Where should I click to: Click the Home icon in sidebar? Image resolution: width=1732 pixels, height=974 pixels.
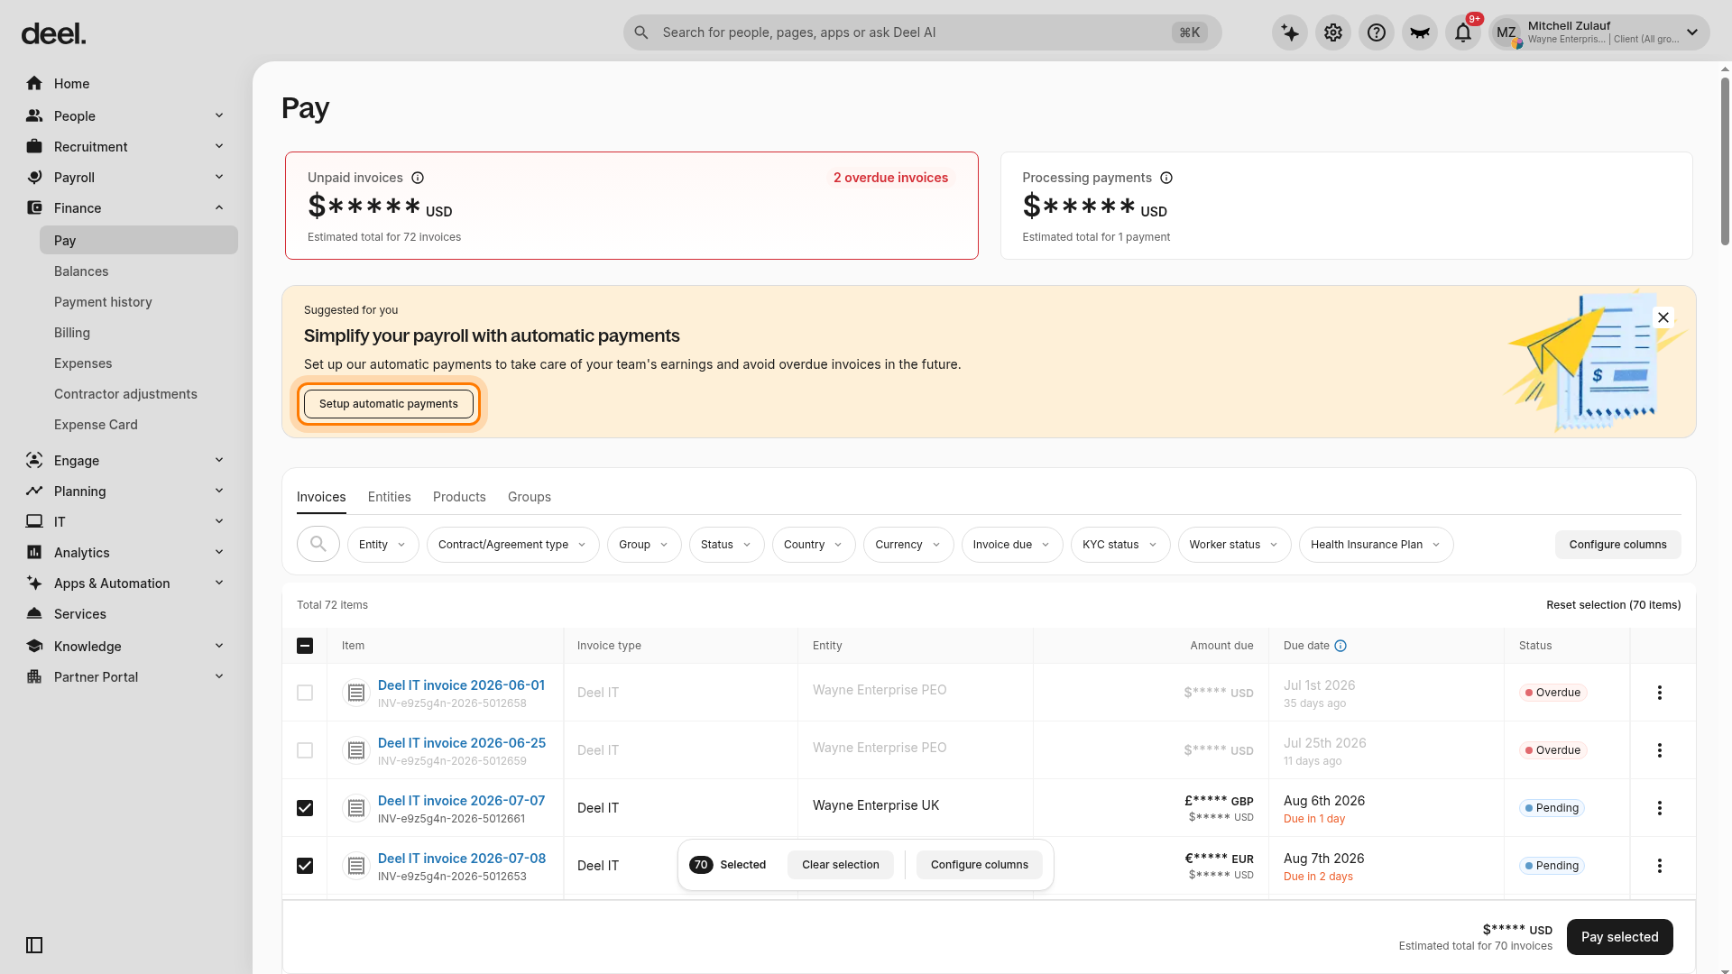(34, 84)
